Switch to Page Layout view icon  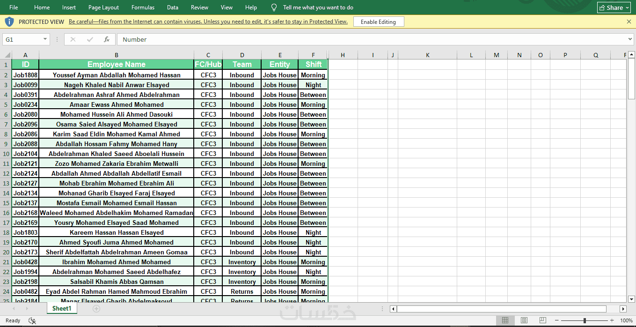[524, 320]
